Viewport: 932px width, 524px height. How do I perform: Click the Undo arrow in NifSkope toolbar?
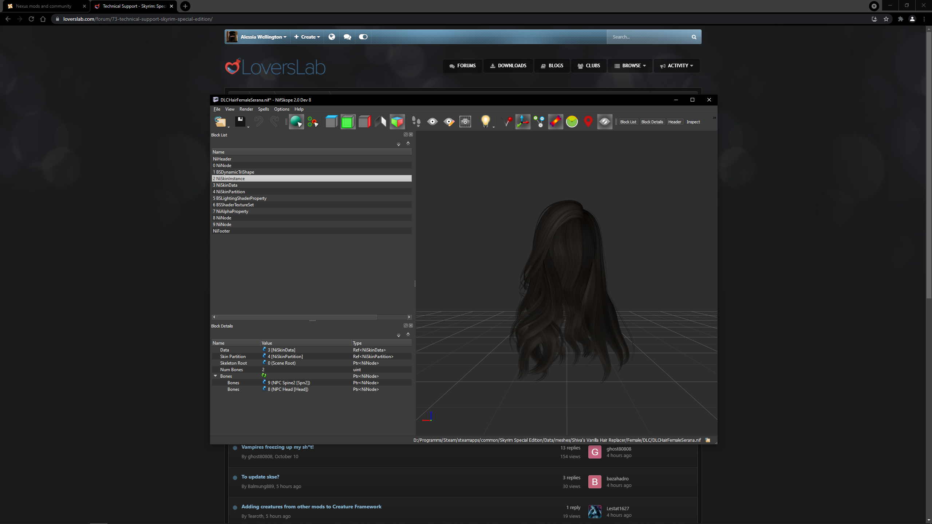pyautogui.click(x=259, y=122)
